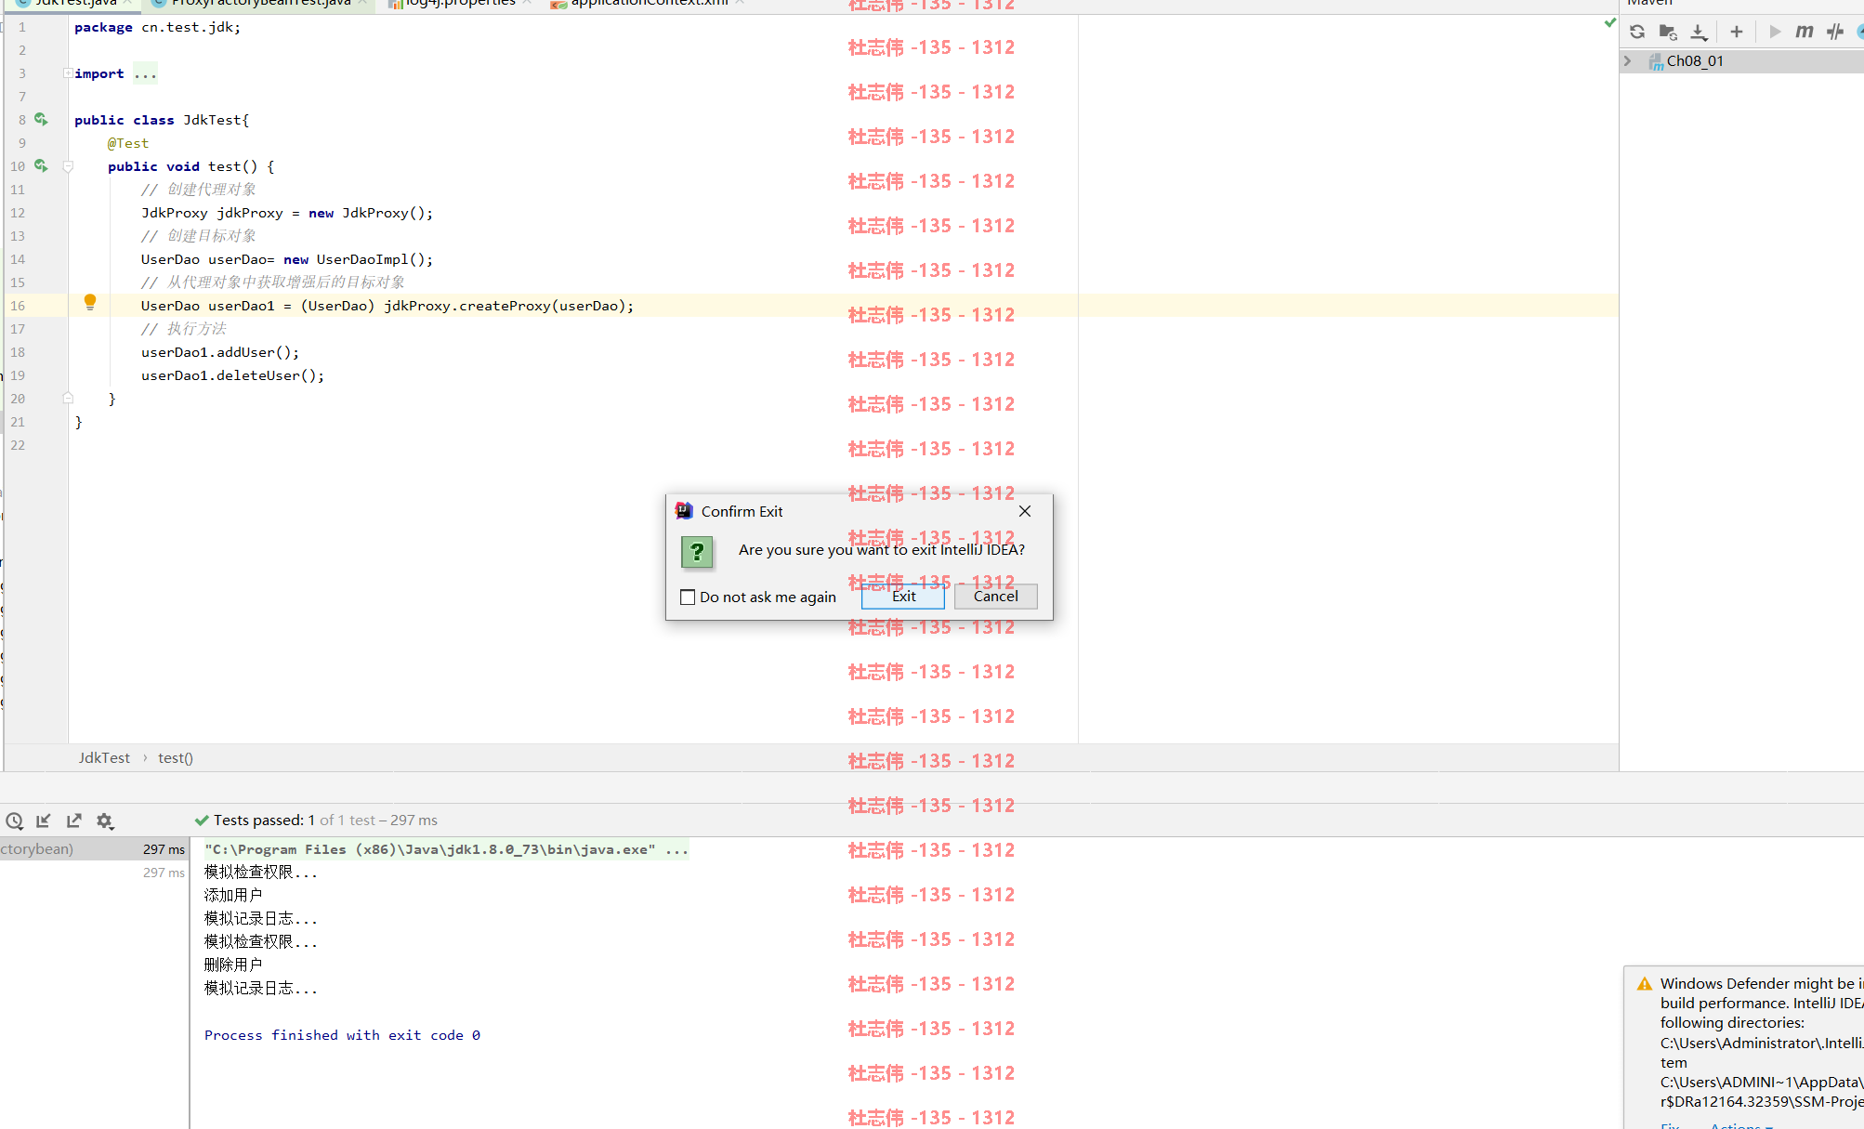
Task: Click JdkProxy jdkProxy declaration line
Action: coord(287,213)
